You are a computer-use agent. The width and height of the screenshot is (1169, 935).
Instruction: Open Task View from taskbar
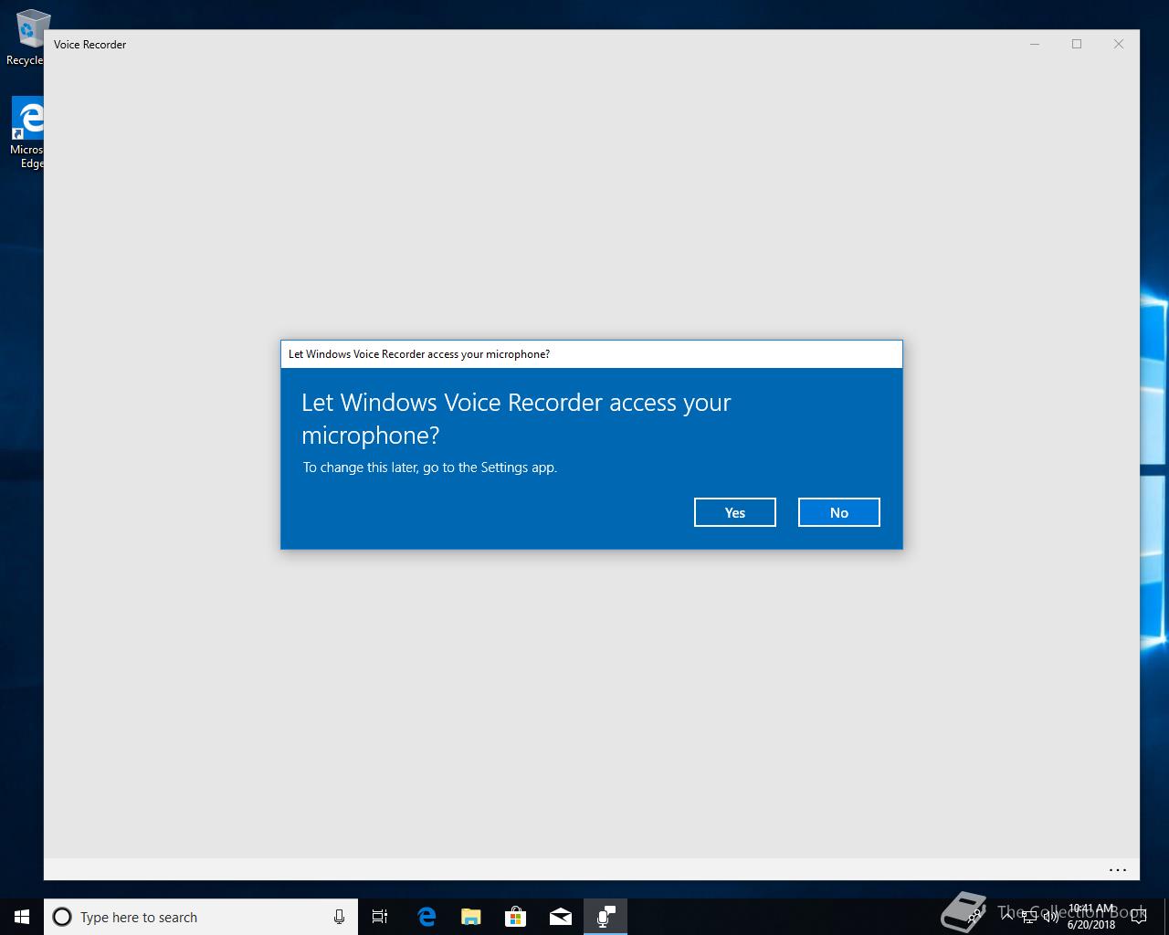click(380, 917)
